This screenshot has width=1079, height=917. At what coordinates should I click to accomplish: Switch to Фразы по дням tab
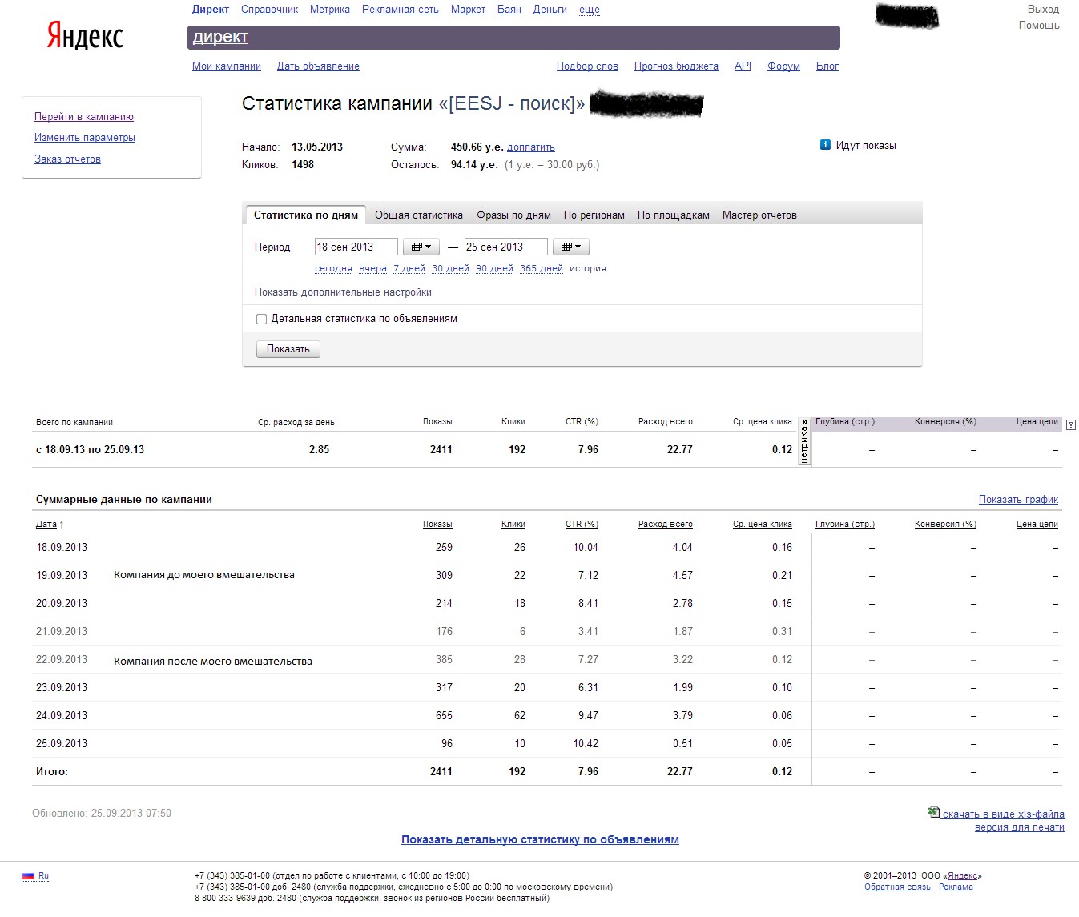513,215
